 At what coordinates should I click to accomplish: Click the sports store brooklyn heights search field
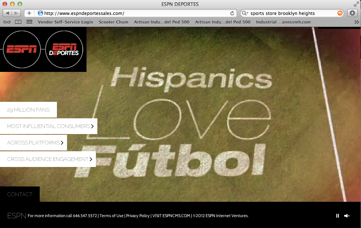pos(292,13)
